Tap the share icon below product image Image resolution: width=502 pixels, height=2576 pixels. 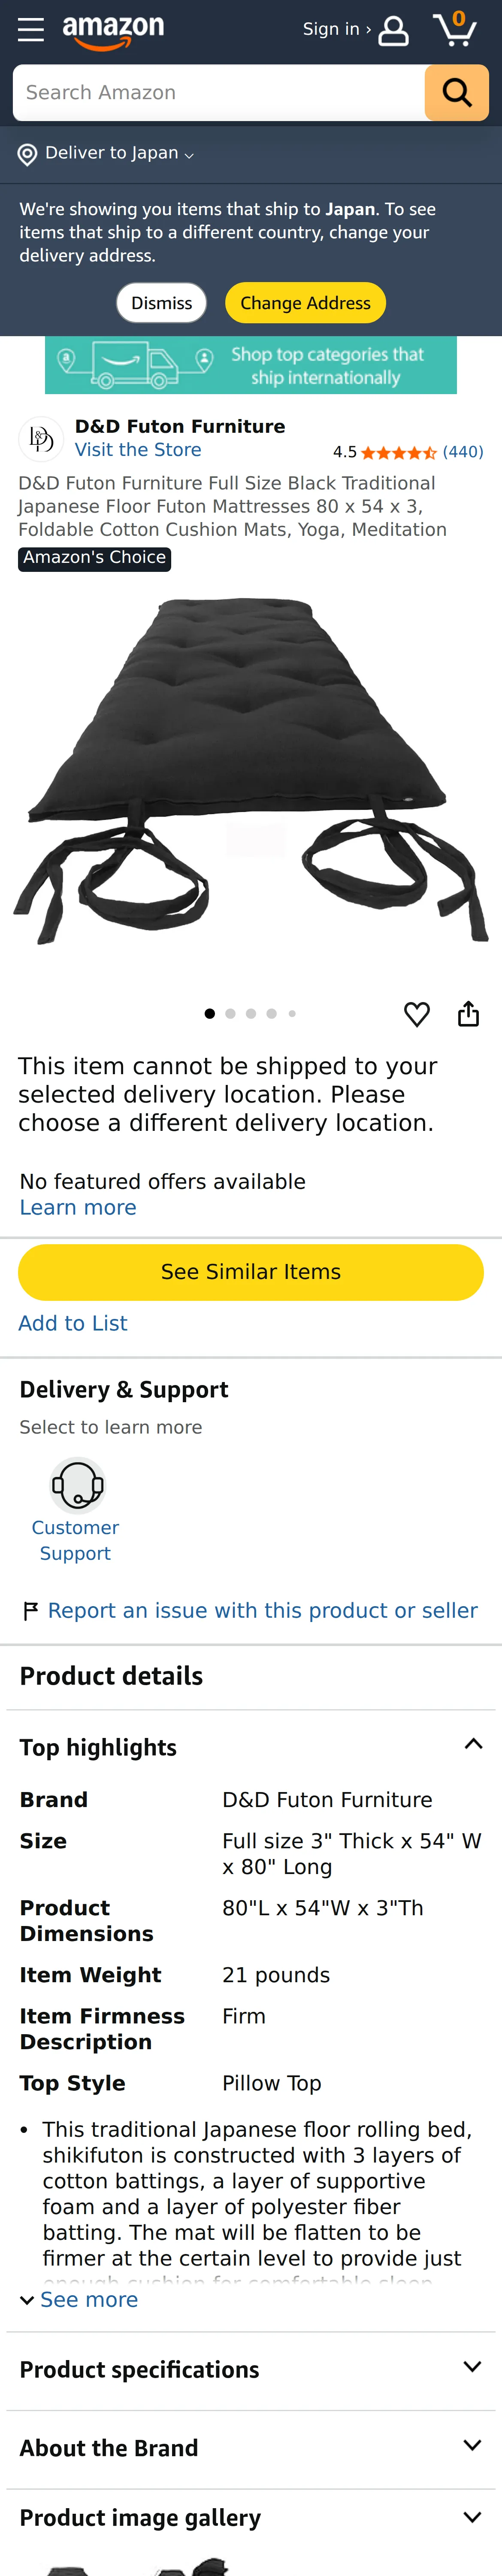coord(468,1014)
